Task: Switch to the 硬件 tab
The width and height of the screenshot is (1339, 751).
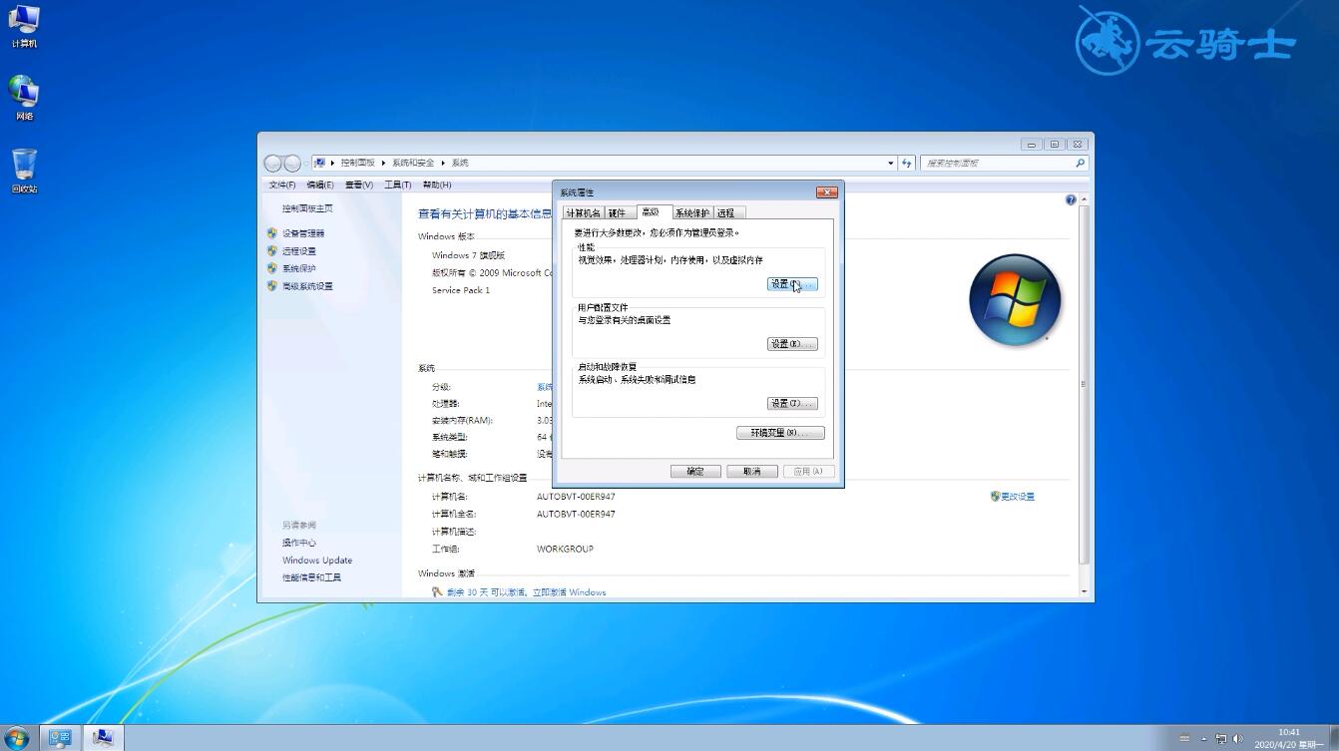Action: (x=618, y=213)
